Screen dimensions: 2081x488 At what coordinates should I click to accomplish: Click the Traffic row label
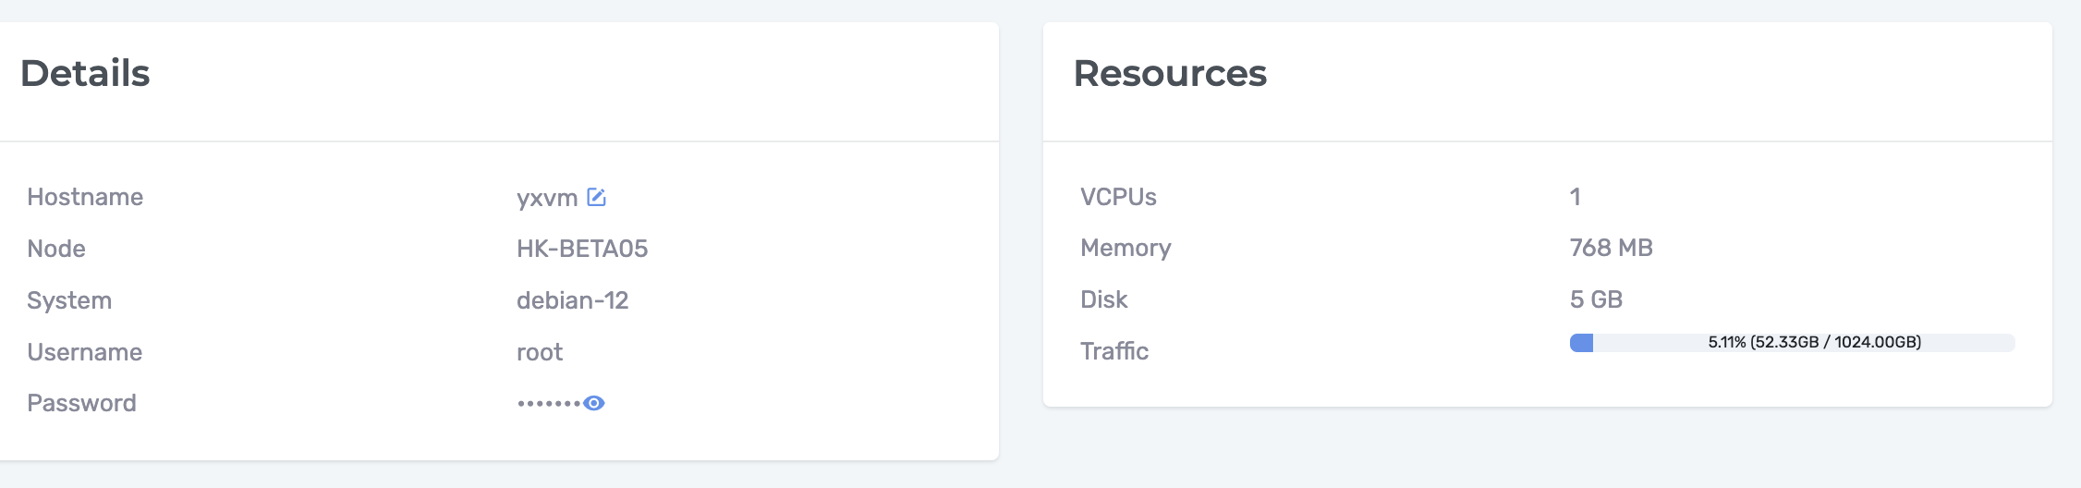(1114, 351)
